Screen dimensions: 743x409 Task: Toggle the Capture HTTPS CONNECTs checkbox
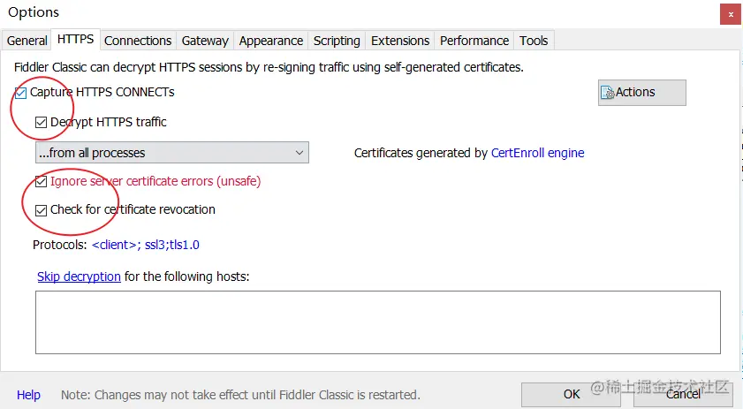coord(20,93)
